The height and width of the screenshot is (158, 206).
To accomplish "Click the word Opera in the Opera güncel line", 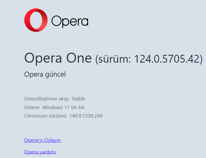I will click(33, 75).
